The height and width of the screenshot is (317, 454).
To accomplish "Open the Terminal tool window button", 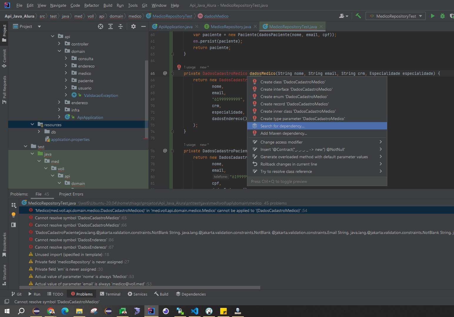I will tap(110, 294).
